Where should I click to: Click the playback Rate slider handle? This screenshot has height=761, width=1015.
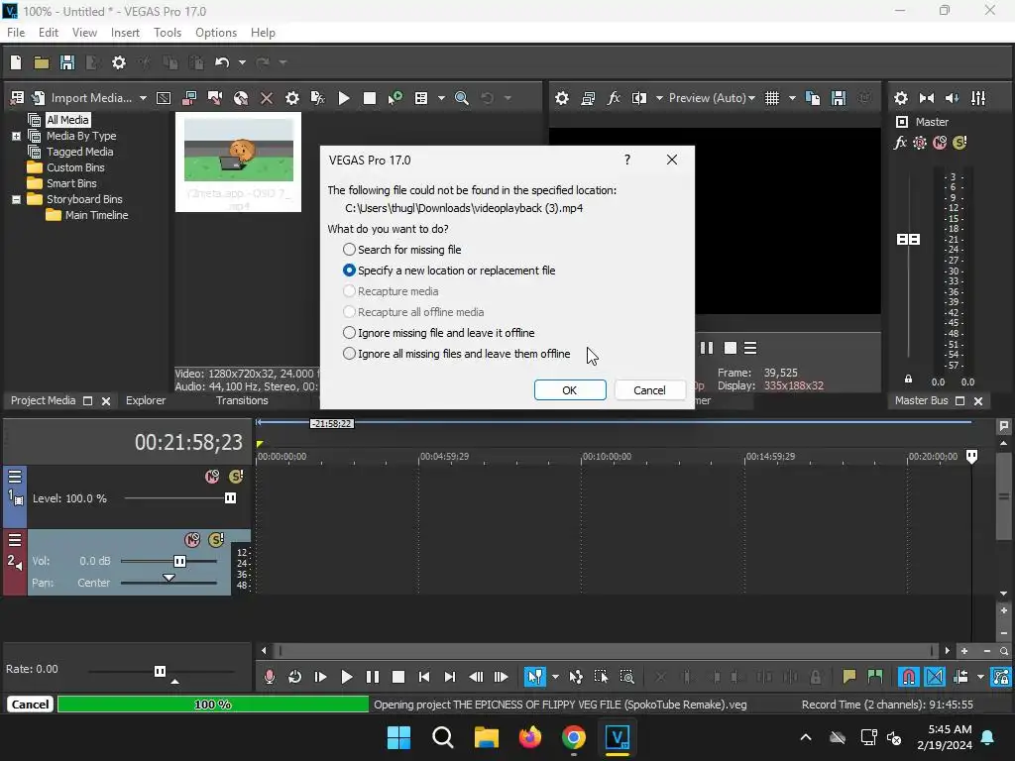160,671
